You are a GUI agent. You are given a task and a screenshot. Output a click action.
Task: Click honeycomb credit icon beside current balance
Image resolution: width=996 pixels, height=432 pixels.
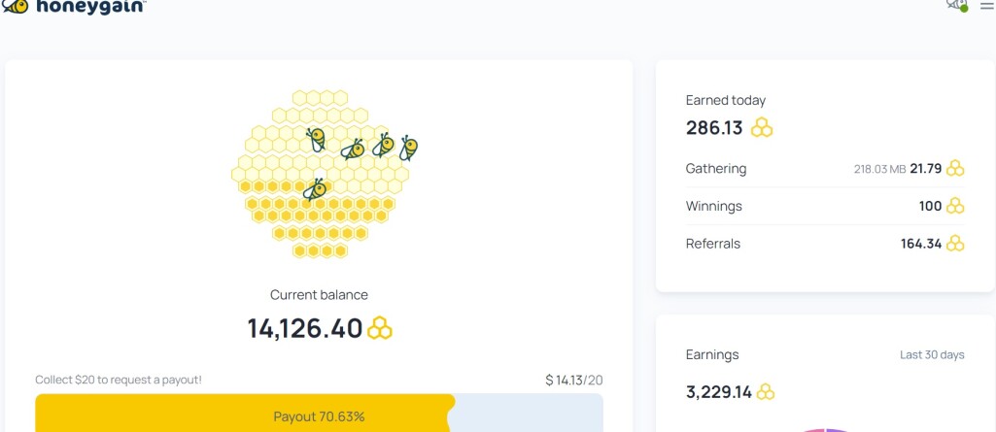[380, 328]
